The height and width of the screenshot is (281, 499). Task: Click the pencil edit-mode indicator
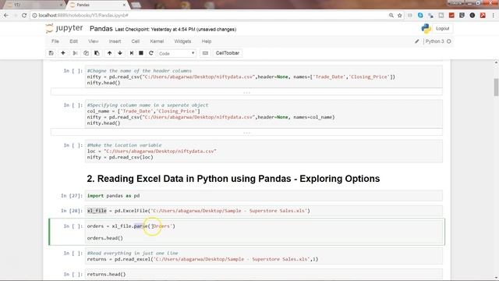tap(417, 41)
